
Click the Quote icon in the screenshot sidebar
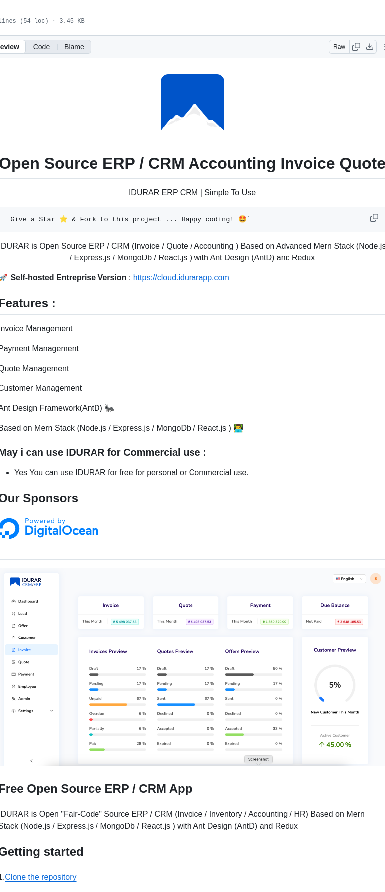pyautogui.click(x=13, y=662)
